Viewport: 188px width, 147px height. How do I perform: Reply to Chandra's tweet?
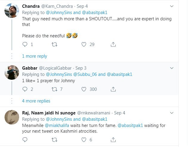coord(25,44)
